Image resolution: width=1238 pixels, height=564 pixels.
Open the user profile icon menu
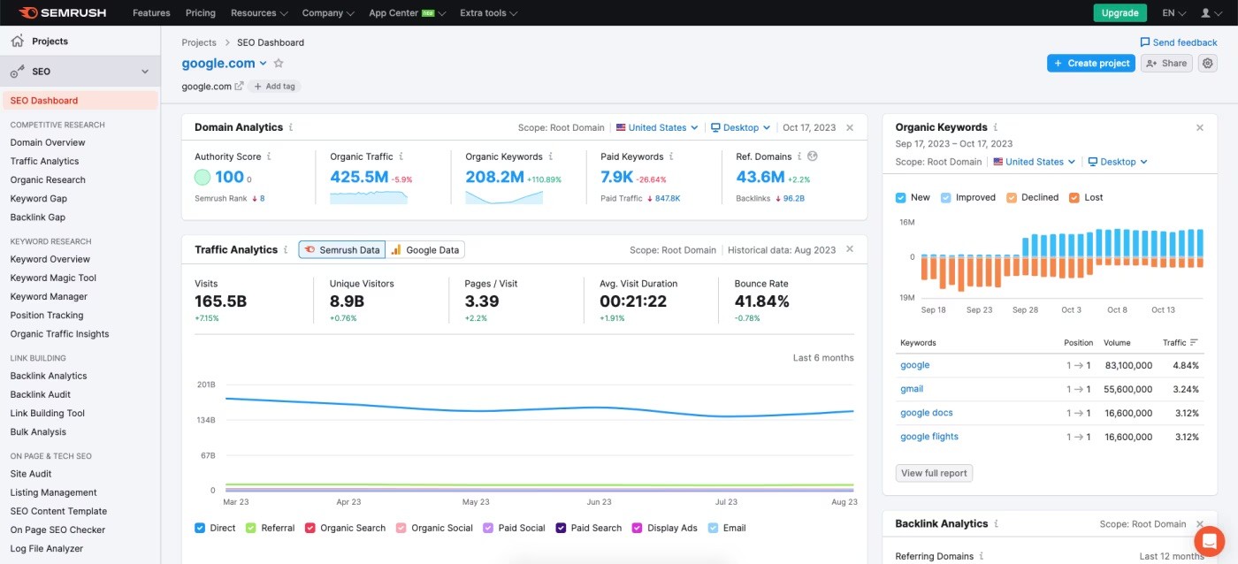tap(1211, 13)
